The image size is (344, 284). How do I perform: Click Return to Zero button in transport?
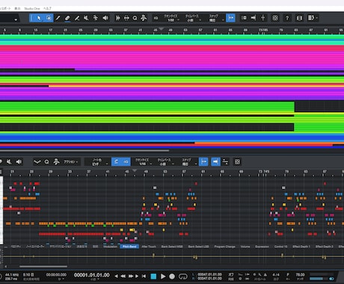point(144,276)
